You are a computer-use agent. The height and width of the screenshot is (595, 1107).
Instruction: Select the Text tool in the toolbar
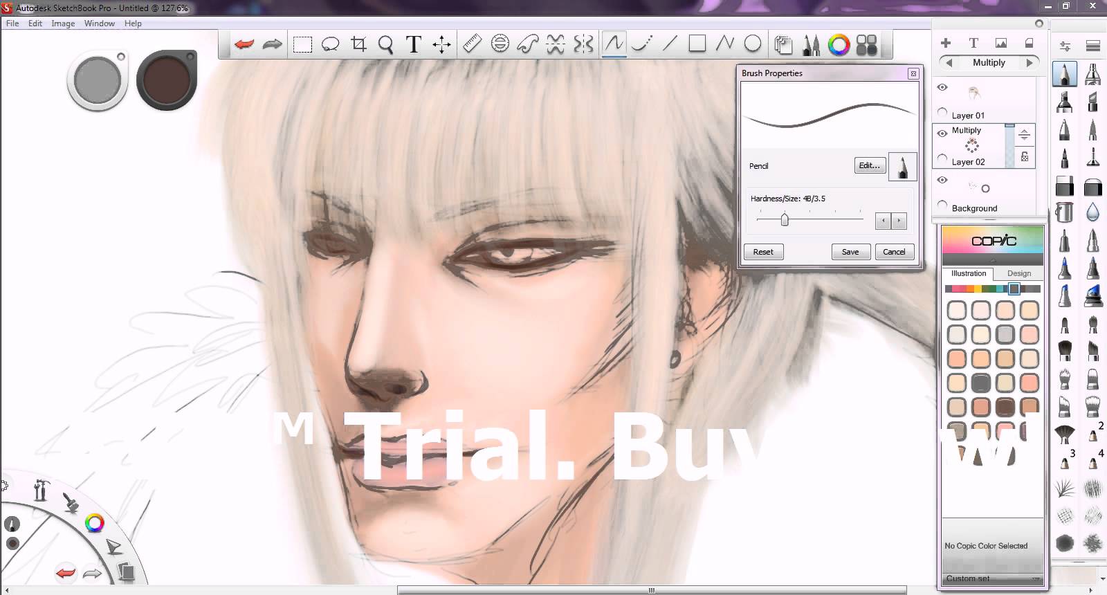pos(413,44)
